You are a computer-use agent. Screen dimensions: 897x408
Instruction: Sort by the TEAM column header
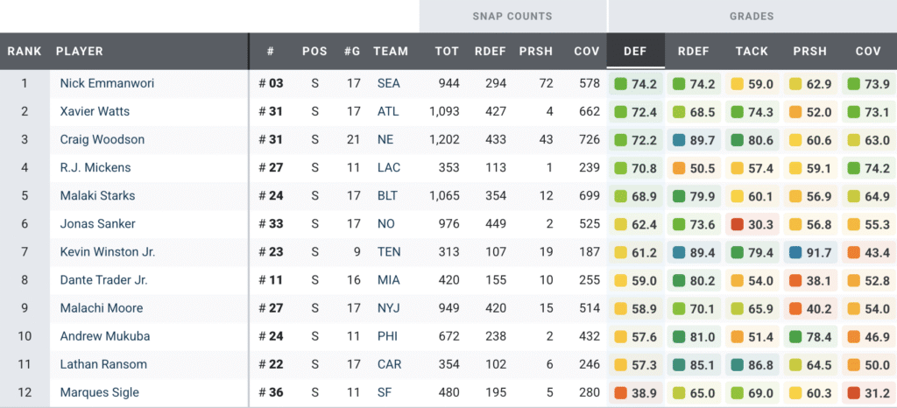(x=391, y=51)
